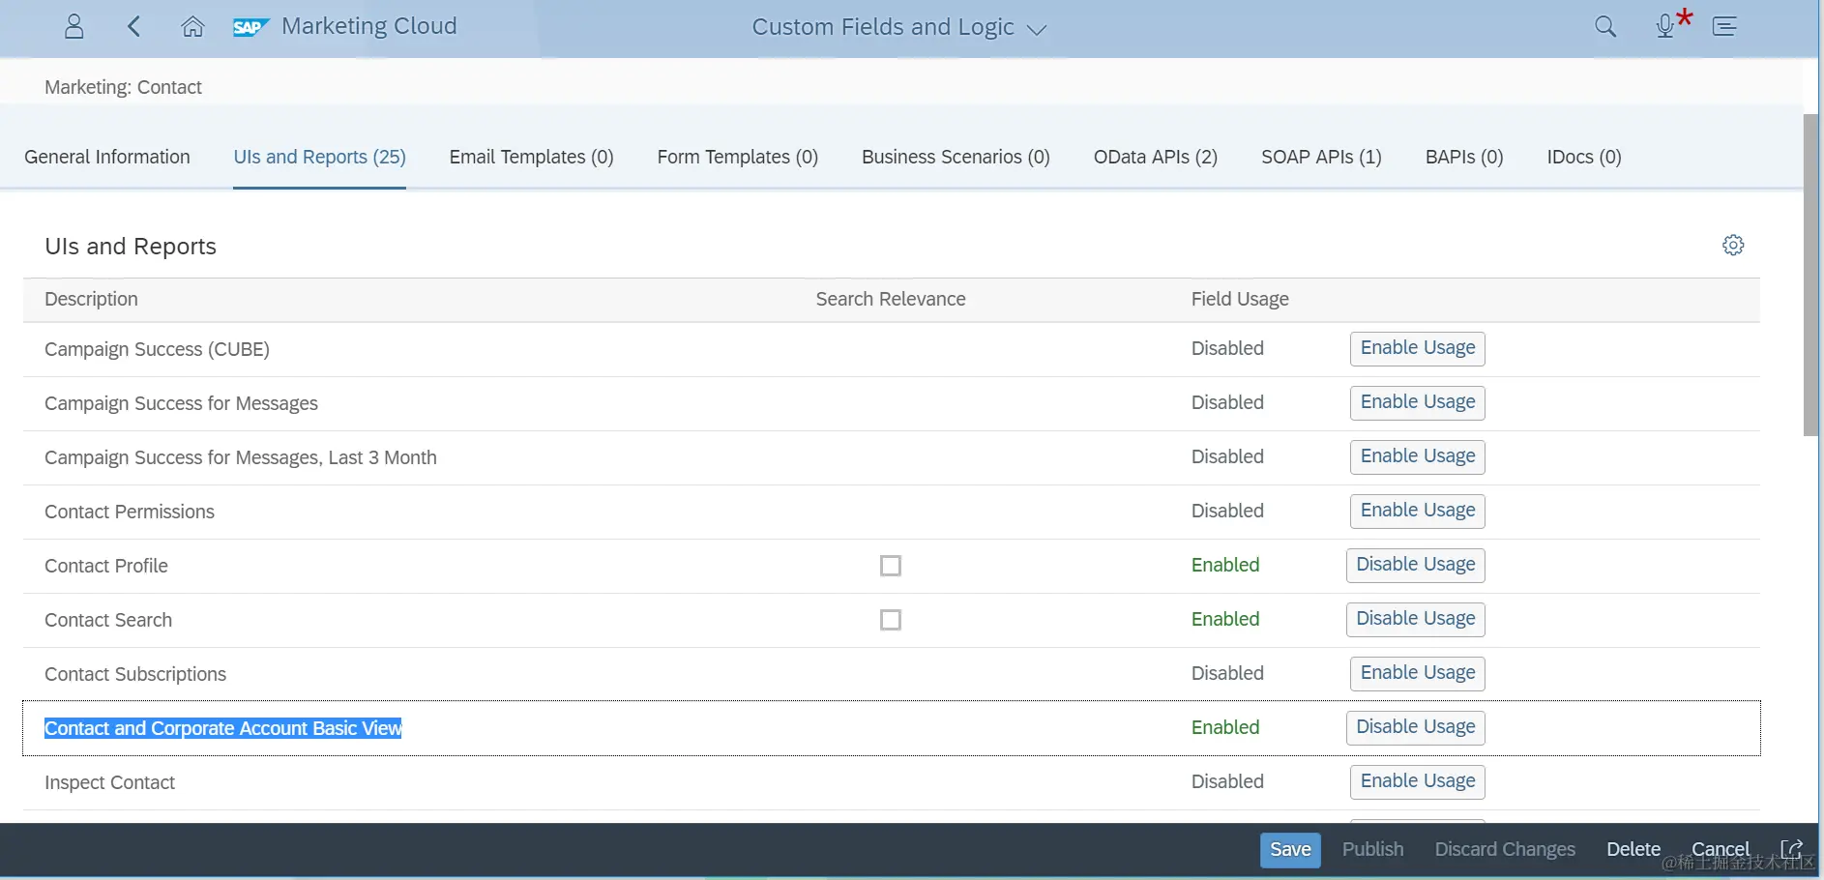Screen dimensions: 1824x880
Task: Open the home page icon
Action: click(x=192, y=27)
